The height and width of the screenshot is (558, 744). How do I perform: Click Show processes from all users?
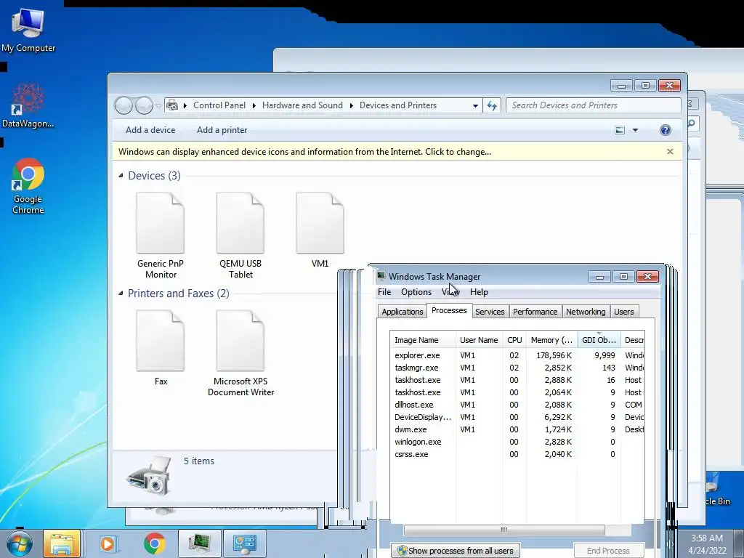pos(456,551)
